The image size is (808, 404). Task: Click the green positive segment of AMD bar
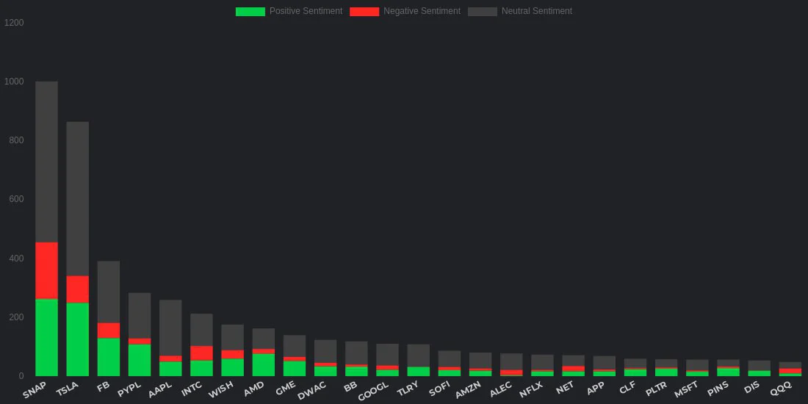tap(263, 365)
